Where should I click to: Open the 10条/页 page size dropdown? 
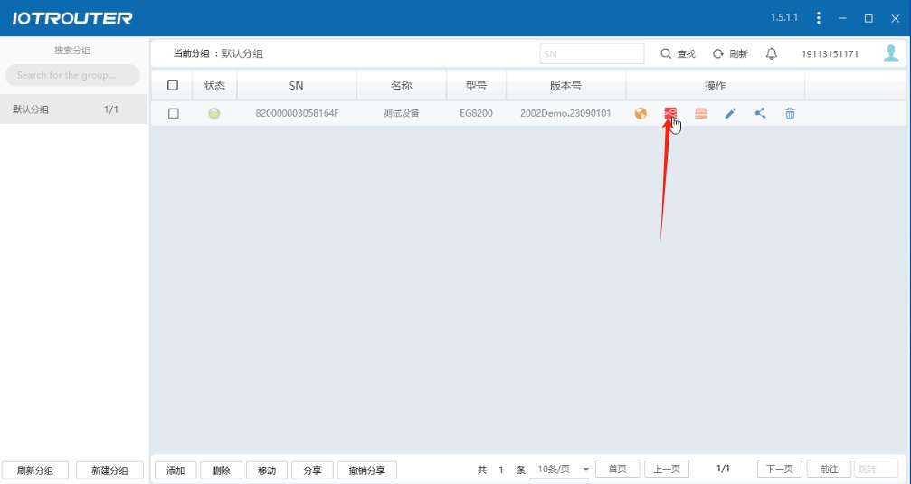(563, 470)
